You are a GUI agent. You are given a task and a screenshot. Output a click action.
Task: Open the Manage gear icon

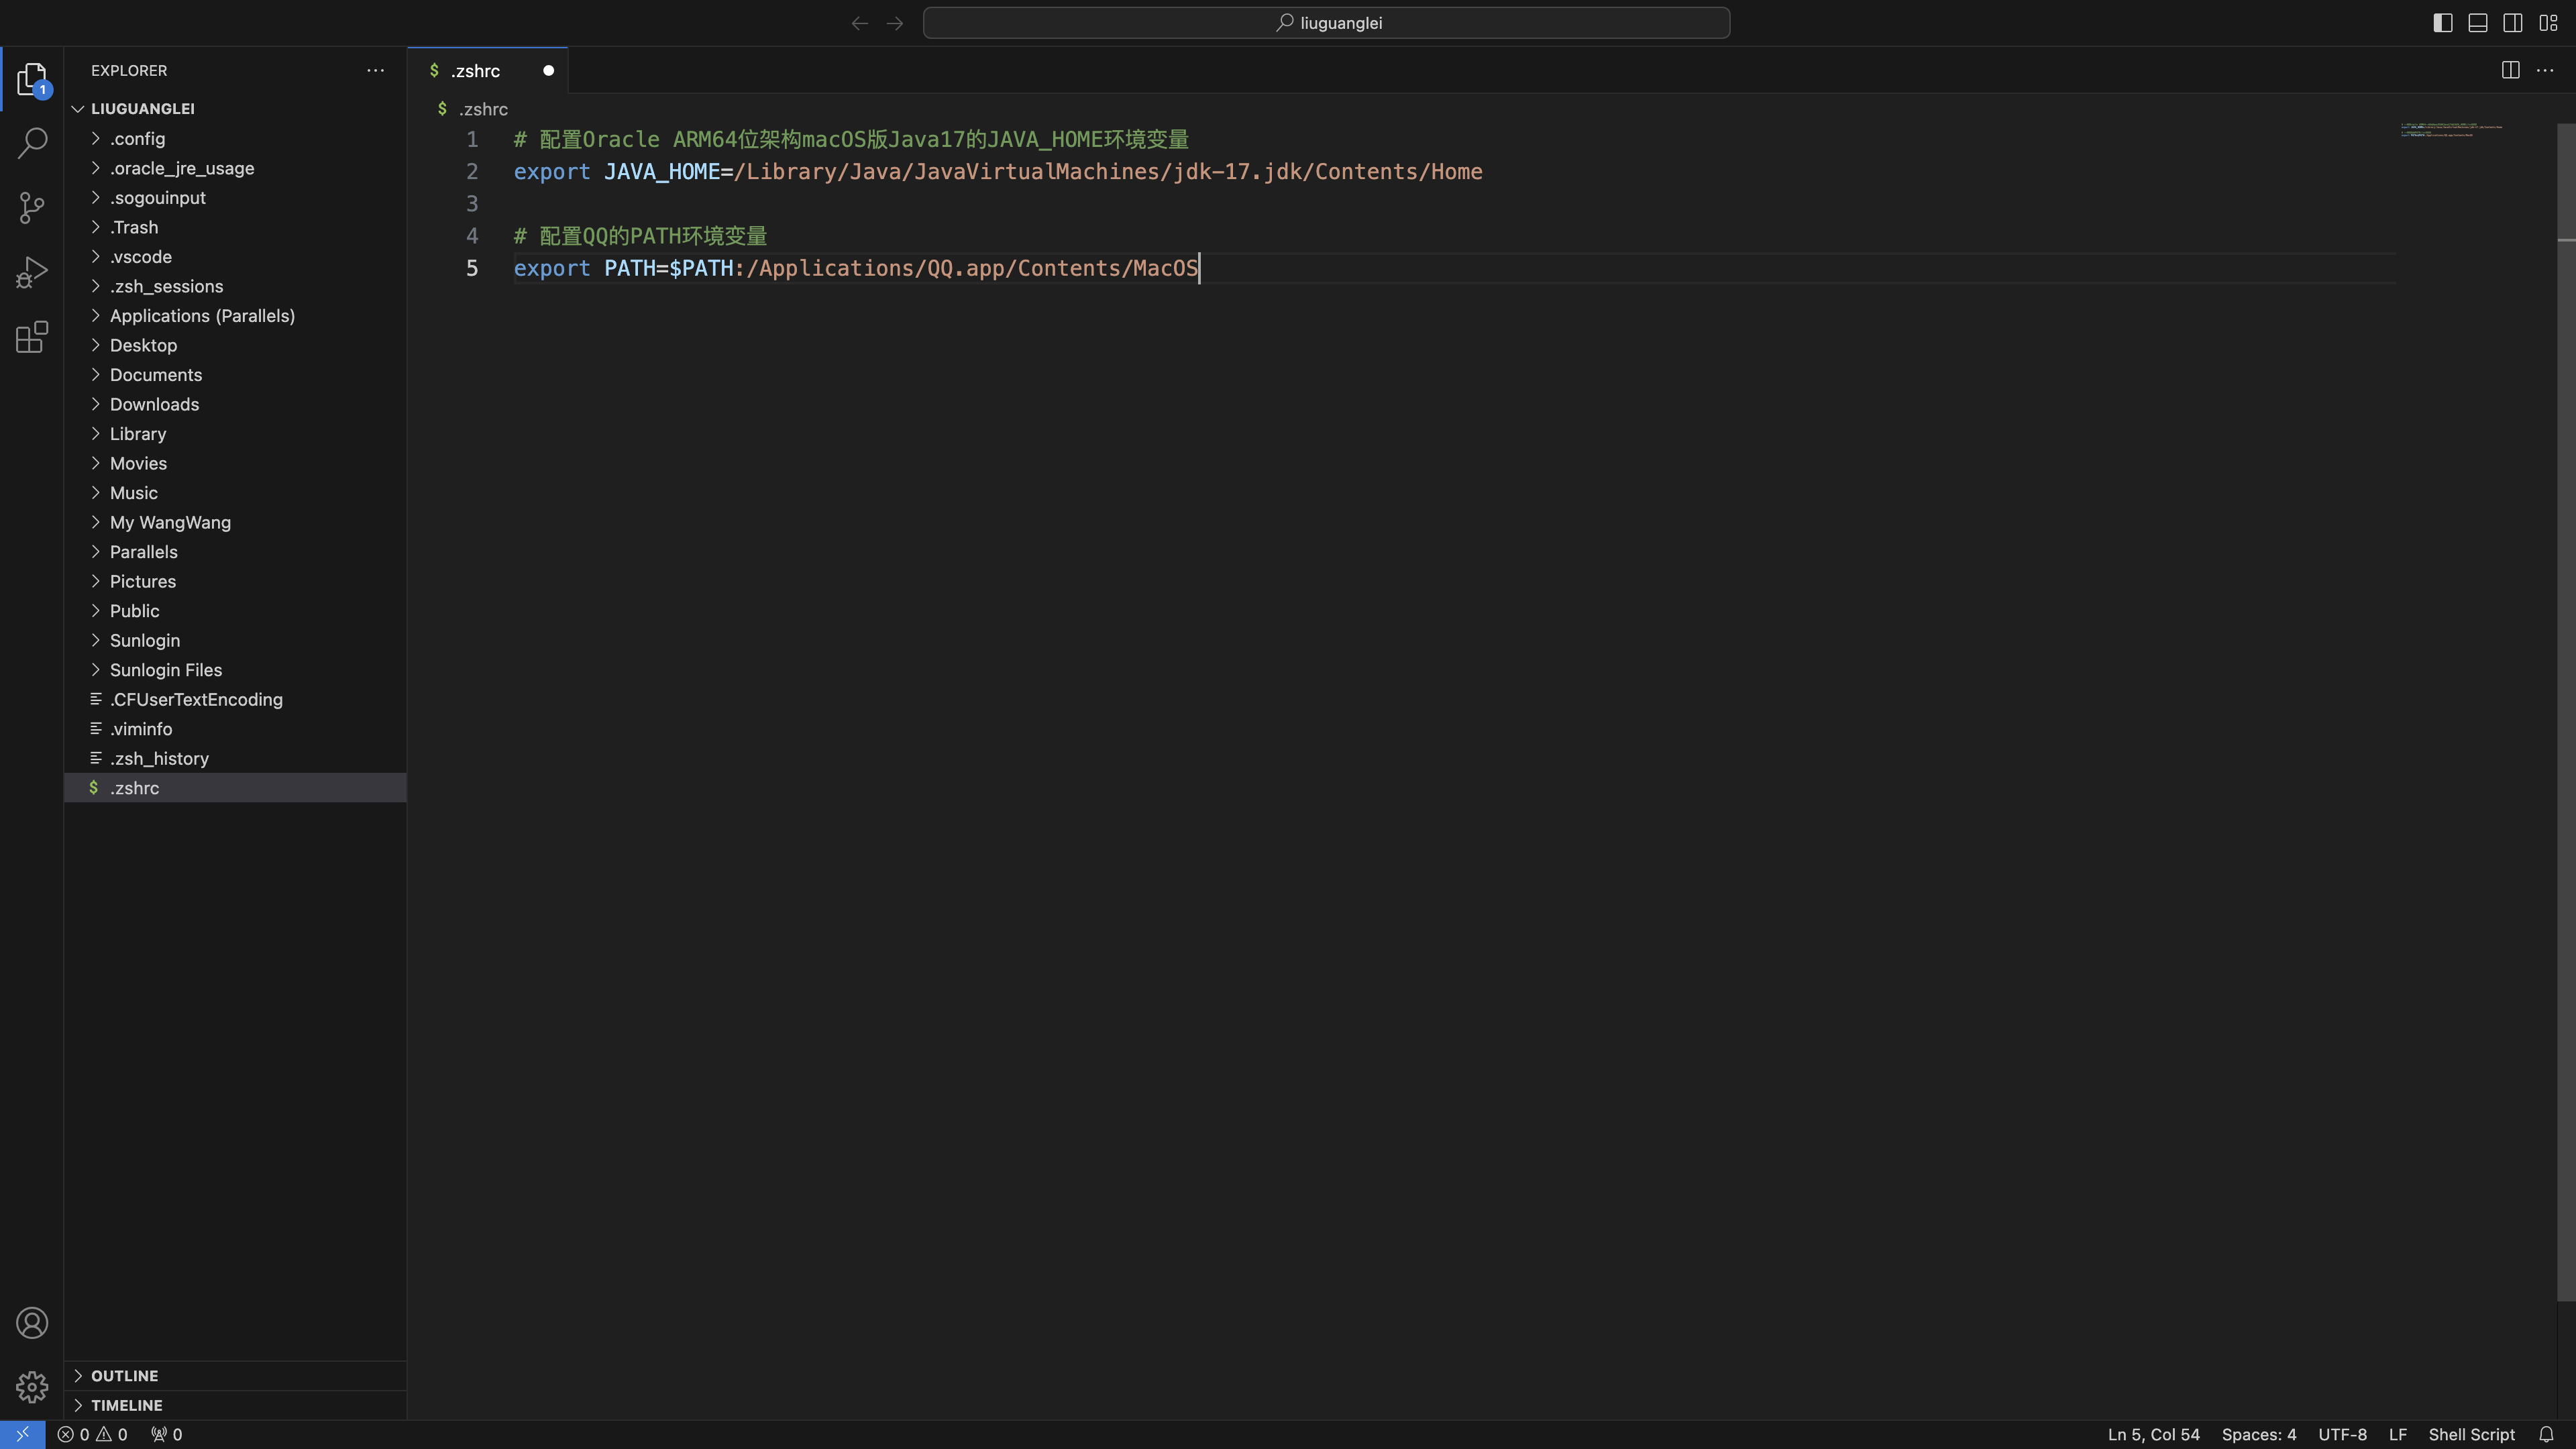[32, 1387]
